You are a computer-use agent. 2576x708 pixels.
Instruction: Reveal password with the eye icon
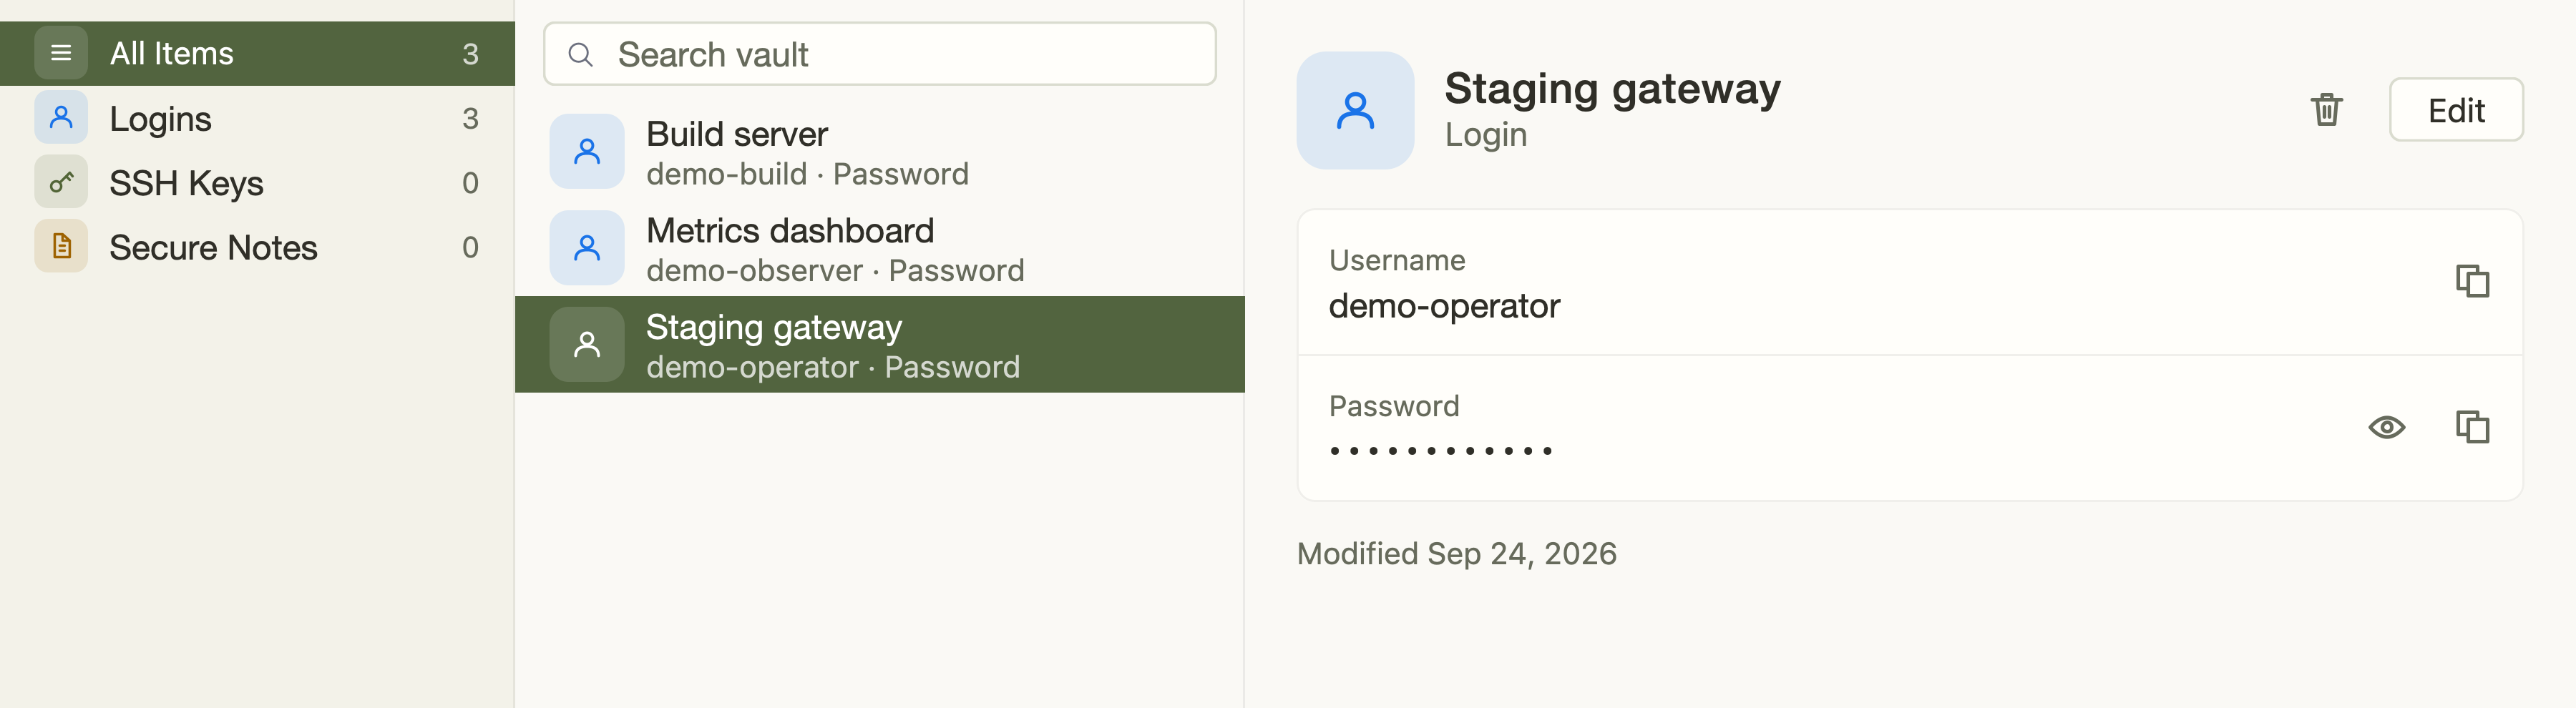2386,428
